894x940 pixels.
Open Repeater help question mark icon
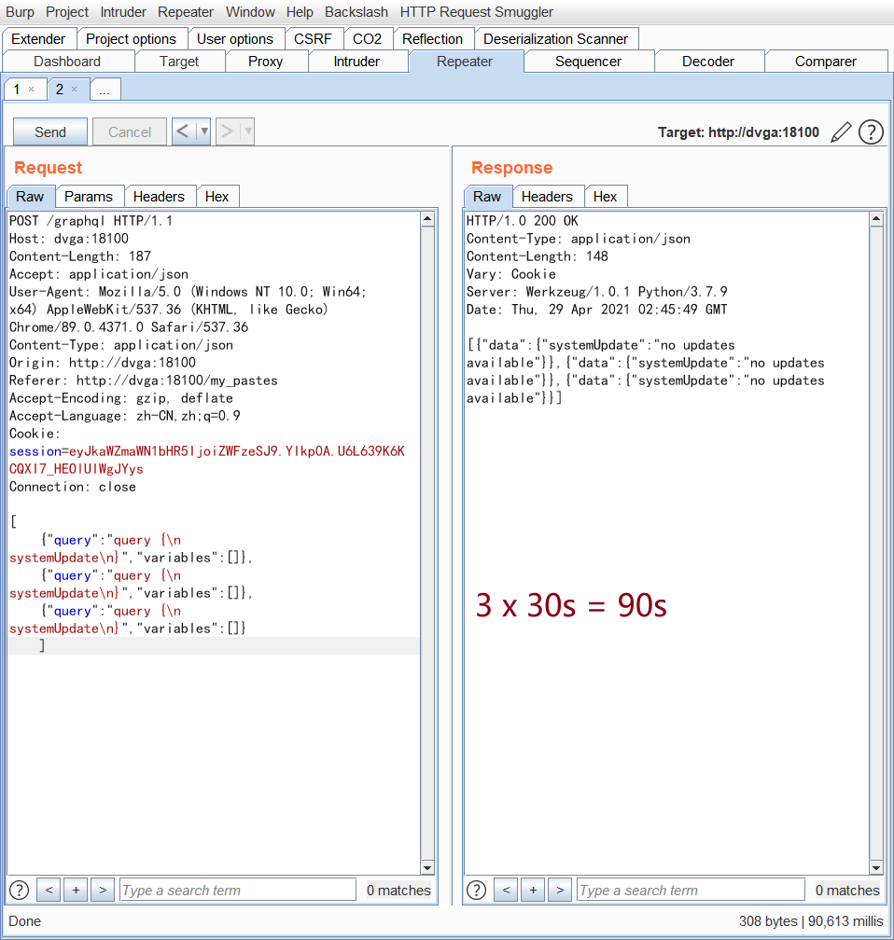[x=871, y=131]
